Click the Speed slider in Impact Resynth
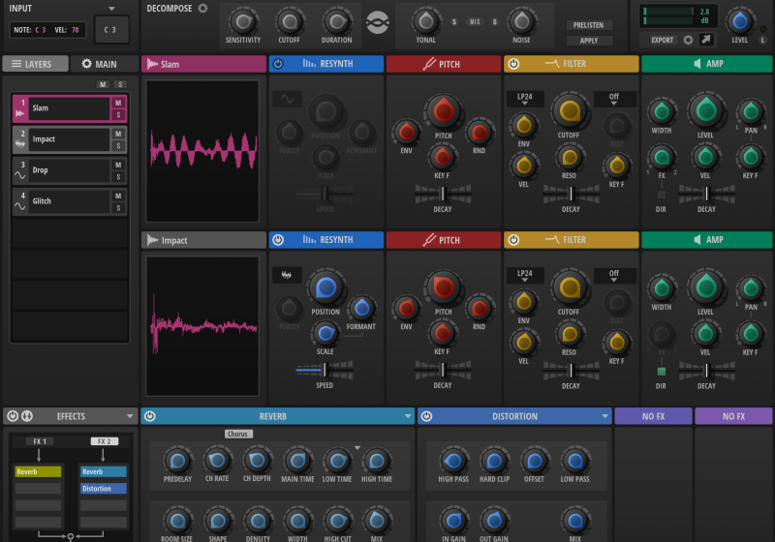 tap(325, 370)
